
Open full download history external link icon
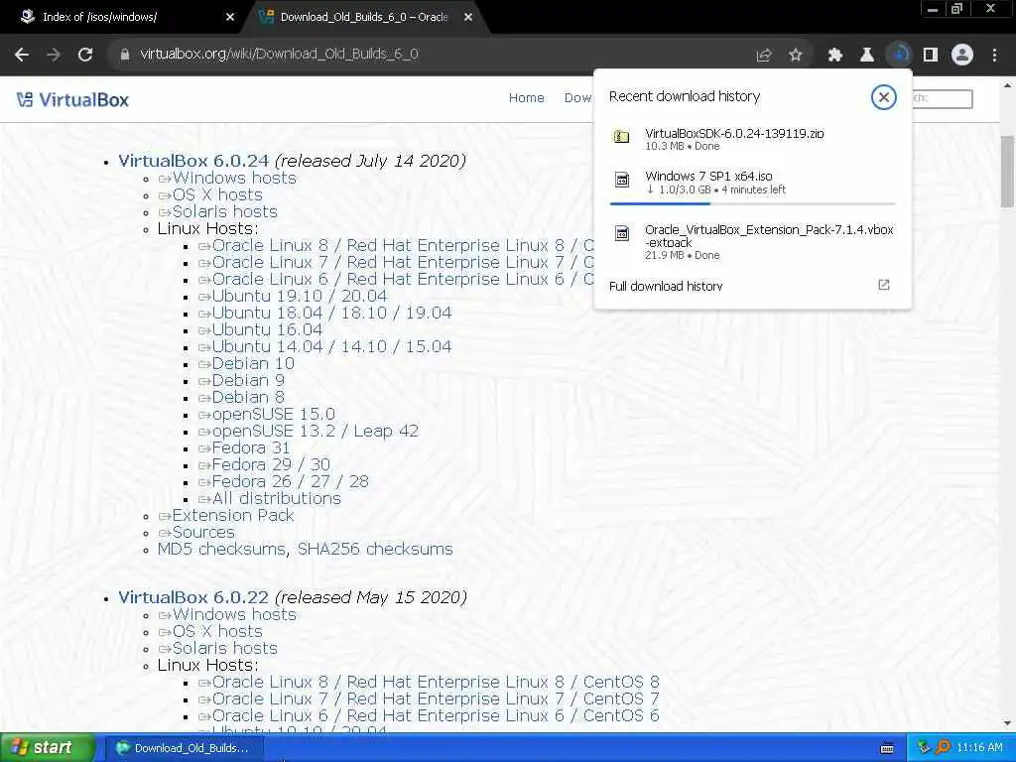(884, 285)
